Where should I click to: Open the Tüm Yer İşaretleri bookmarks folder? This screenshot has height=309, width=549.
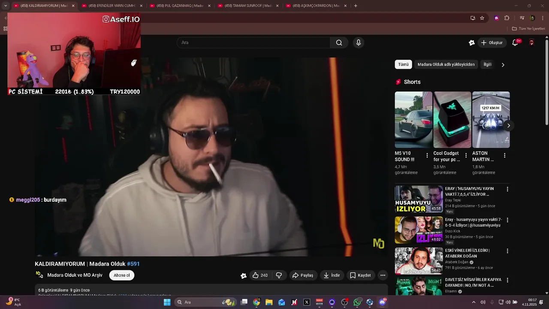pyautogui.click(x=528, y=29)
